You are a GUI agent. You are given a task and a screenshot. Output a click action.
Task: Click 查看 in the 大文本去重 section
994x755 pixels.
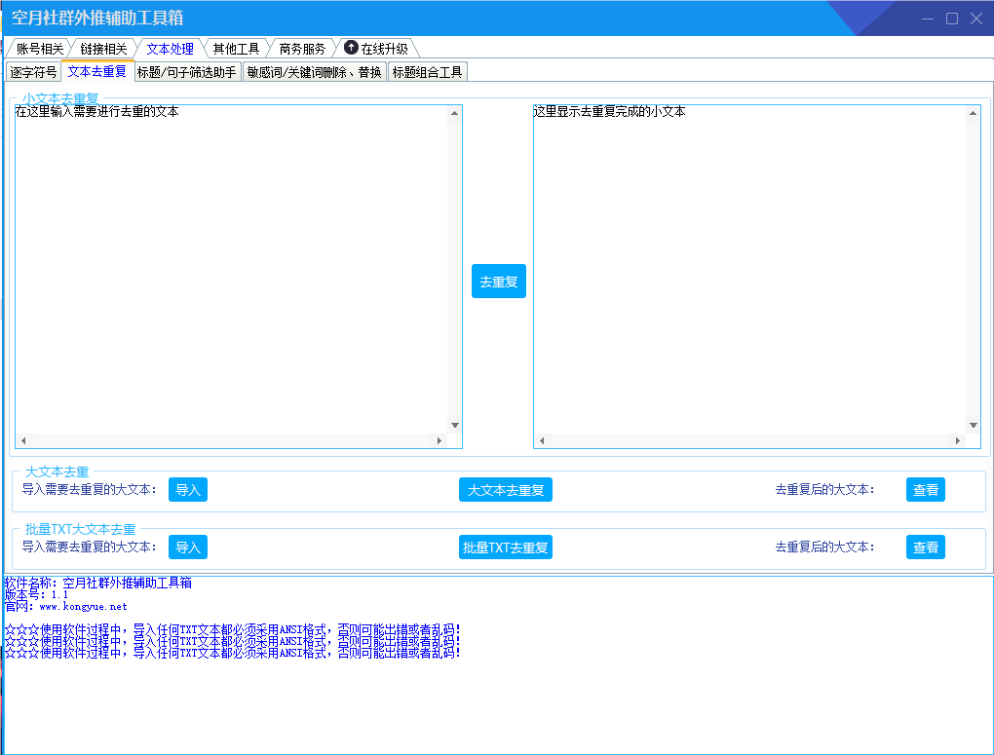926,490
